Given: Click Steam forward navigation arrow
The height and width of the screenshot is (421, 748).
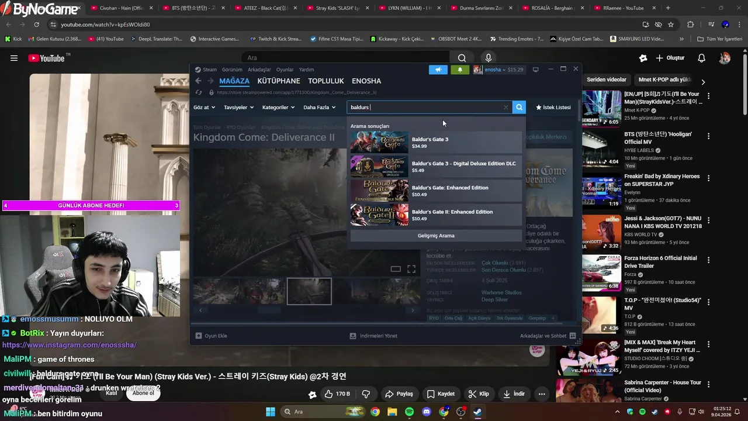Looking at the screenshot, I should (x=211, y=81).
